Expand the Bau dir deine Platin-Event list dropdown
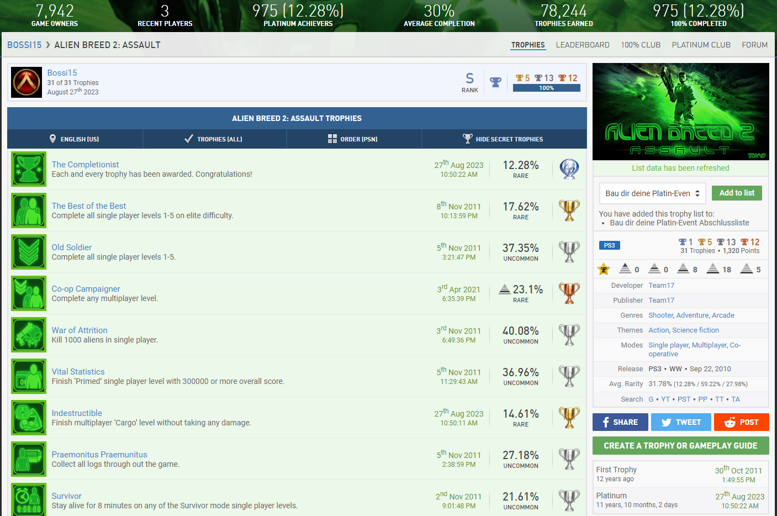Screen dimensions: 777x516 [x=652, y=193]
